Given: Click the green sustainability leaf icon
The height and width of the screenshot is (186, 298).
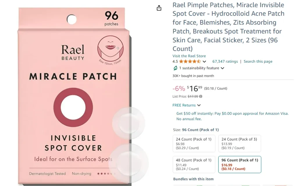Looking at the screenshot, I should coord(175,68).
